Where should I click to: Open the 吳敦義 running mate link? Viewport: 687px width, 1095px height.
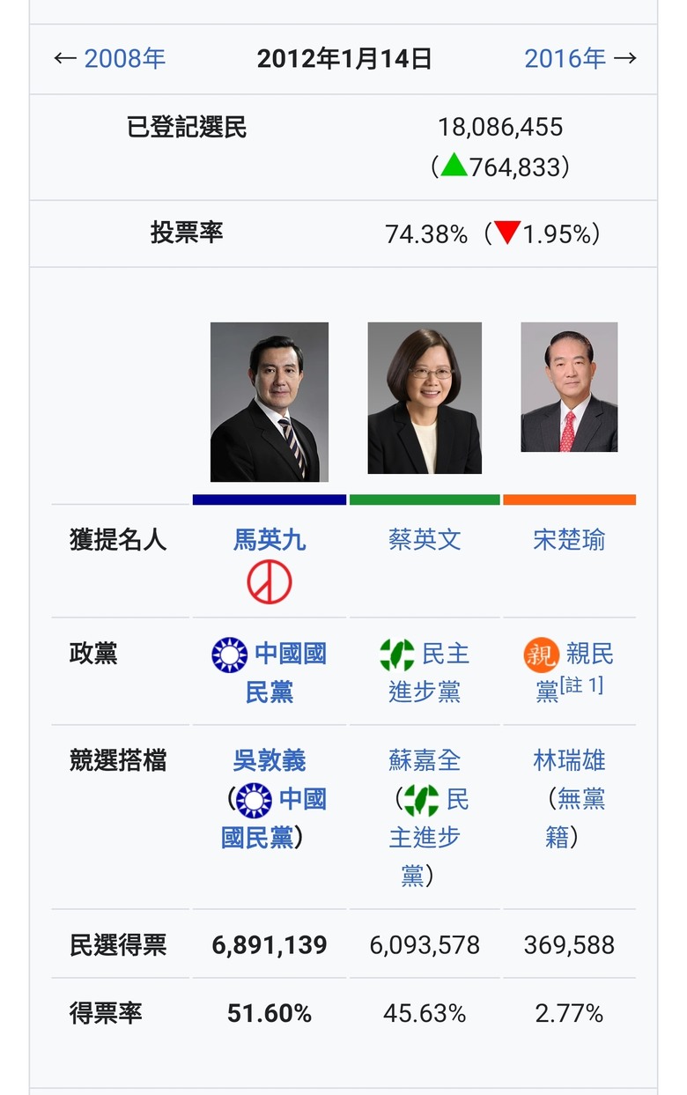click(270, 760)
